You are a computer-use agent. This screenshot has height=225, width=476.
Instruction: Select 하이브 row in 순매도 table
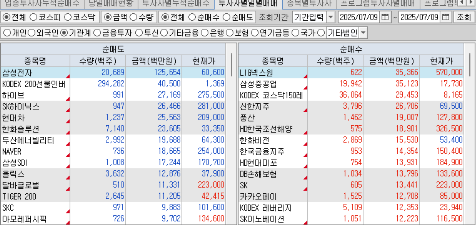tap(113, 95)
